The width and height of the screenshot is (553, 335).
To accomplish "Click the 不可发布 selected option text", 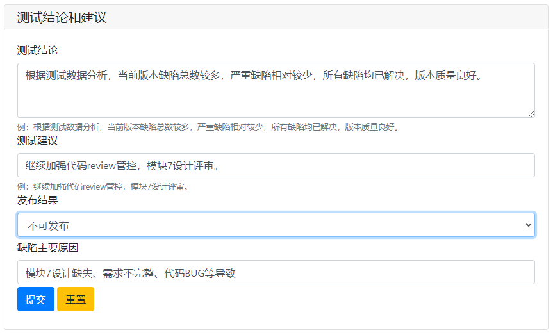I will 48,225.
